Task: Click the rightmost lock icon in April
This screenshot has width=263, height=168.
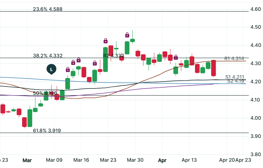Action: (x=176, y=57)
